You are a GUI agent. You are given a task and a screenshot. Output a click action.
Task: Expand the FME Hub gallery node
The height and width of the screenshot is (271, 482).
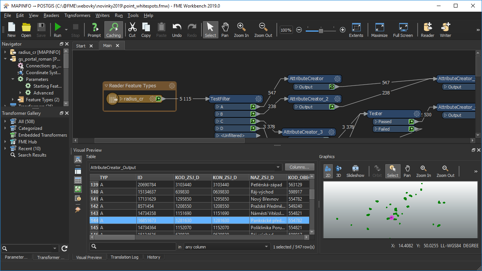click(x=5, y=142)
